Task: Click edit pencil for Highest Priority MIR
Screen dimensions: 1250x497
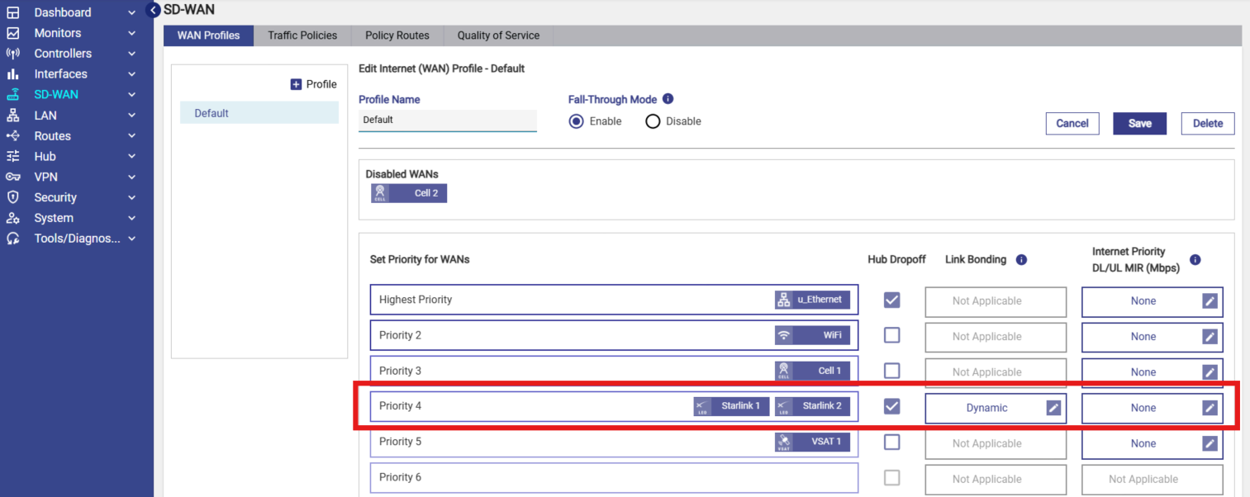Action: tap(1210, 301)
